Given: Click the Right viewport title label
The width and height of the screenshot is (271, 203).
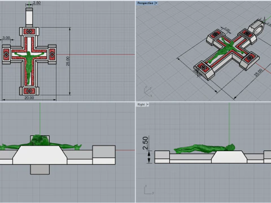Looking at the screenshot, I should [141, 104].
